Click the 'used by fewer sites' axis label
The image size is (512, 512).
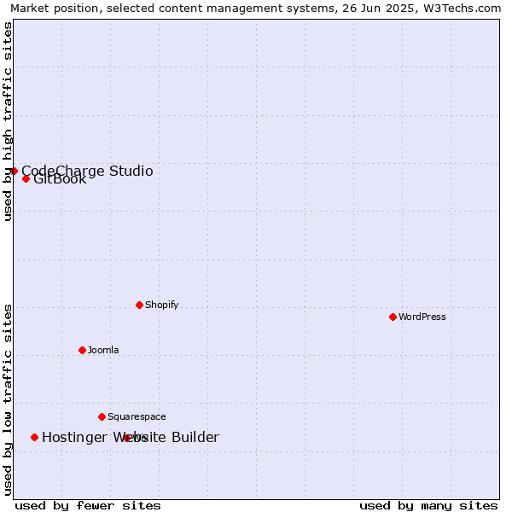pyautogui.click(x=88, y=506)
